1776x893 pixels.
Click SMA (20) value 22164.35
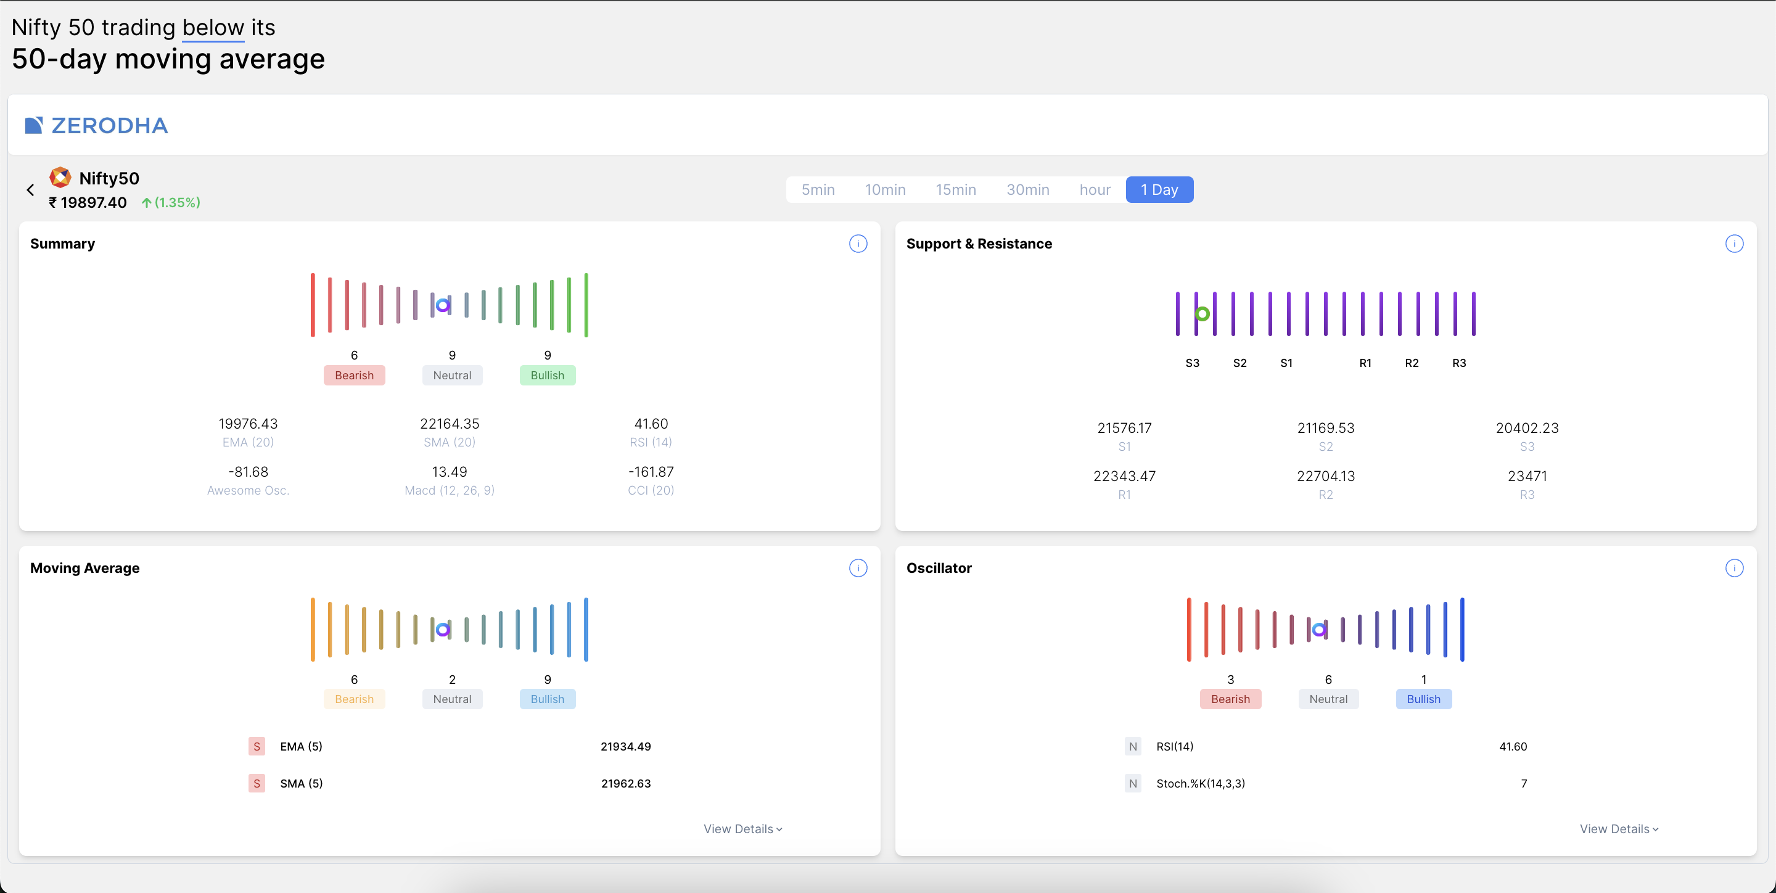point(450,424)
